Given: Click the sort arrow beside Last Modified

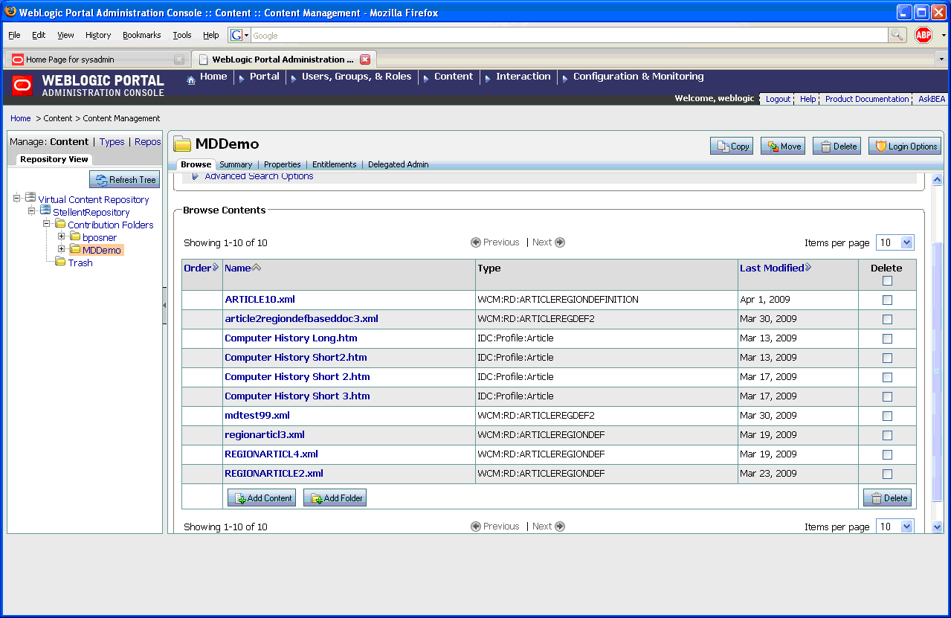Looking at the screenshot, I should click(x=808, y=267).
